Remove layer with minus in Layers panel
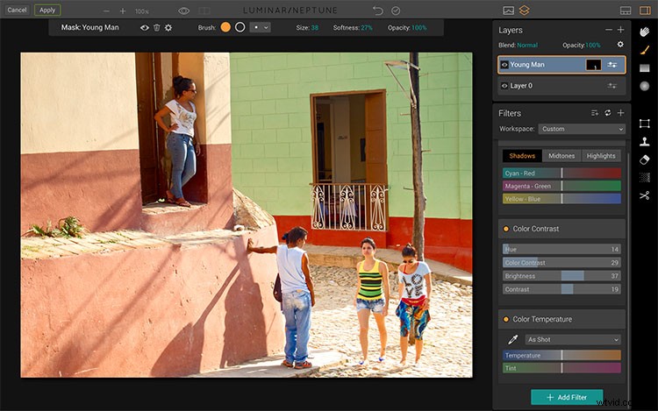Image resolution: width=658 pixels, height=411 pixels. 609,30
